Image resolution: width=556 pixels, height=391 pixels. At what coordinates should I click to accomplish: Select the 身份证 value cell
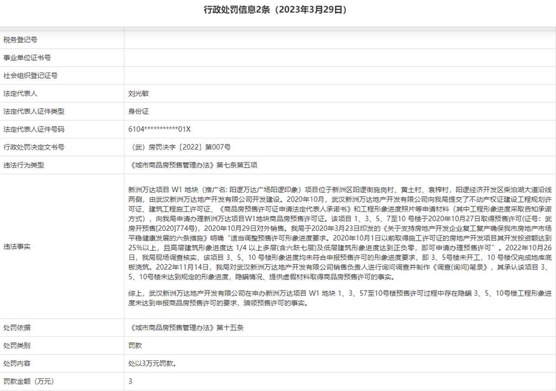click(x=139, y=112)
